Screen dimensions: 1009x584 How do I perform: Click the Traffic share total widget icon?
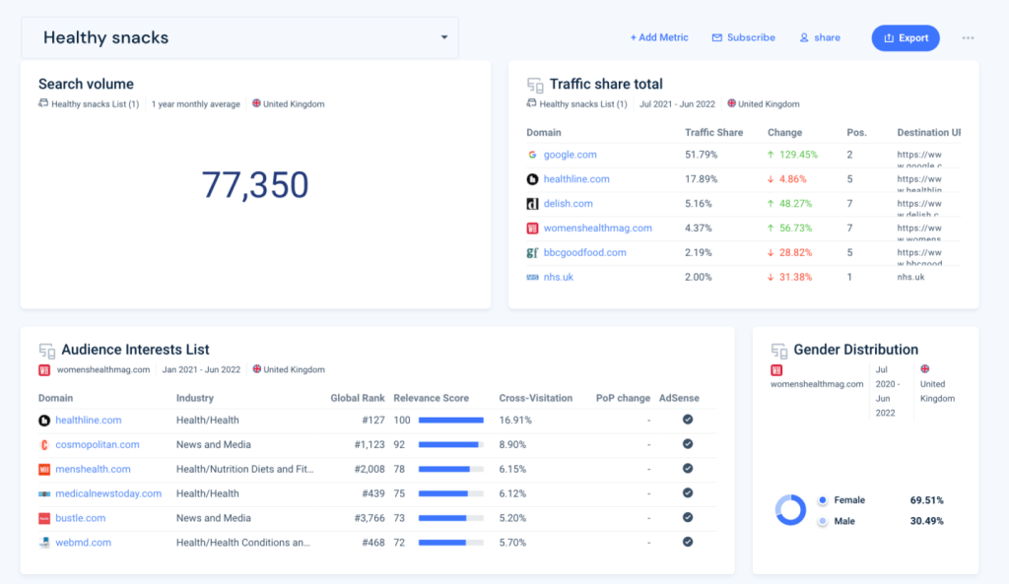coord(535,85)
